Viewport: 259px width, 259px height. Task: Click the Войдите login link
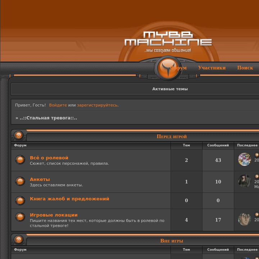[x=58, y=105]
